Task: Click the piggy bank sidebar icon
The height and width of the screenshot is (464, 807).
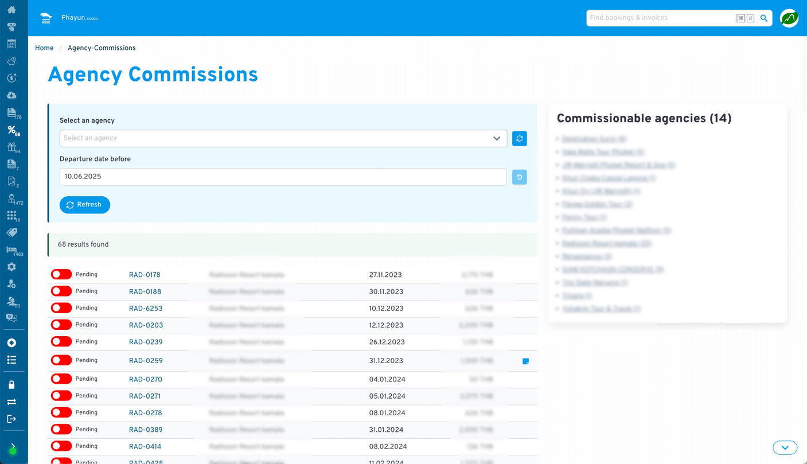Action: [11, 61]
